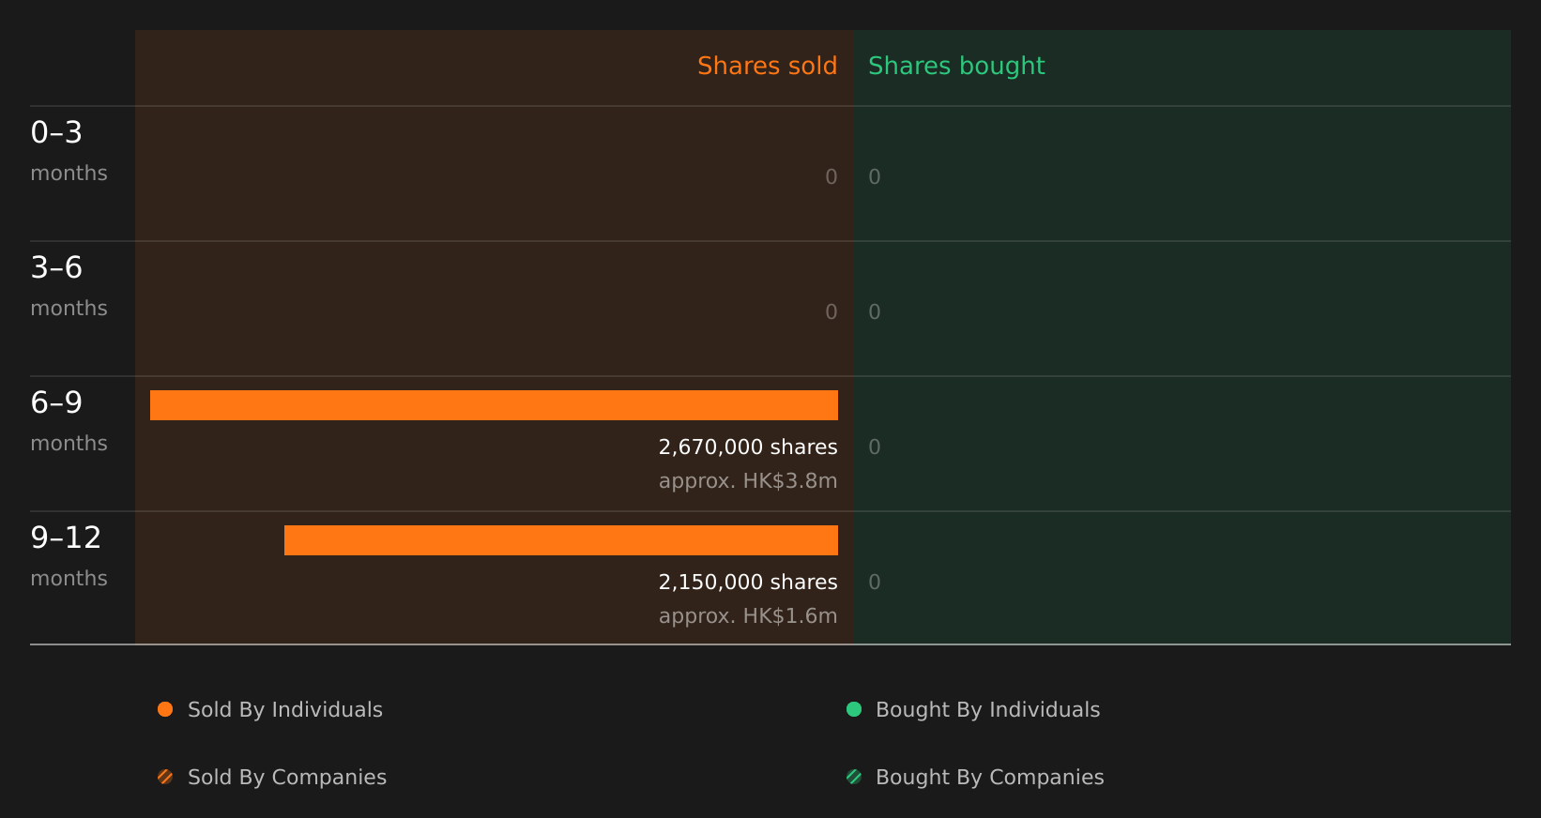The image size is (1541, 818).
Task: Click the 2,670,000 shares value
Action: [748, 447]
